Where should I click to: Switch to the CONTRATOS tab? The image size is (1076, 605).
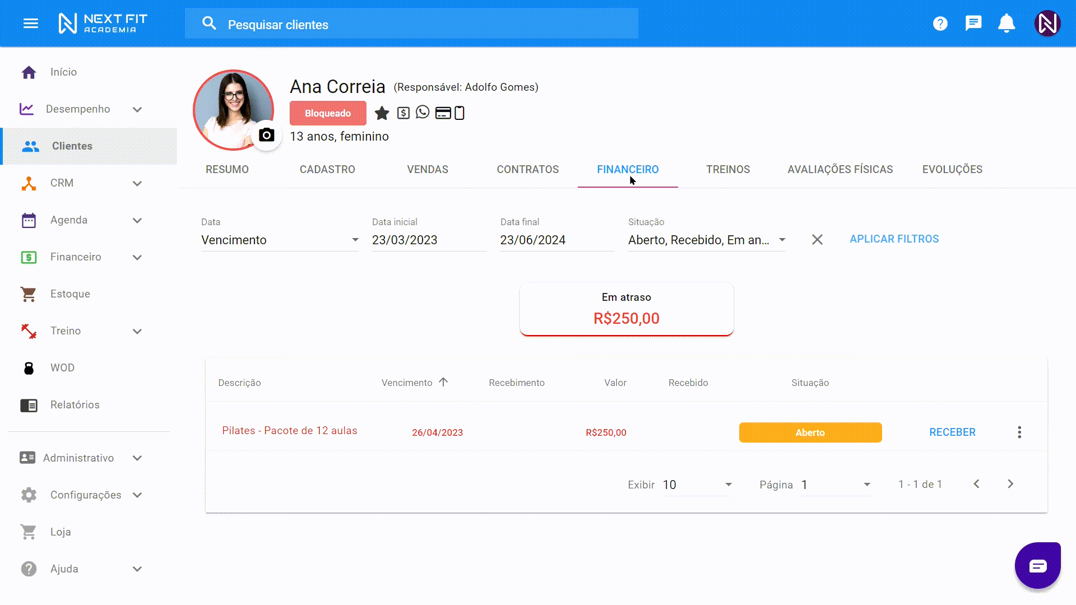527,169
